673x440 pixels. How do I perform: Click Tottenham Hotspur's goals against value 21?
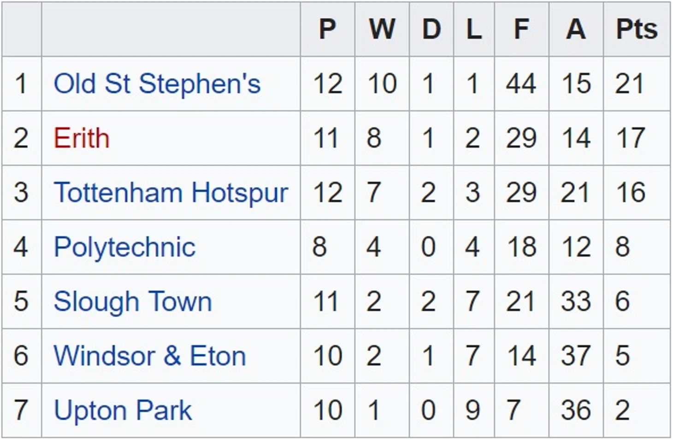575,193
